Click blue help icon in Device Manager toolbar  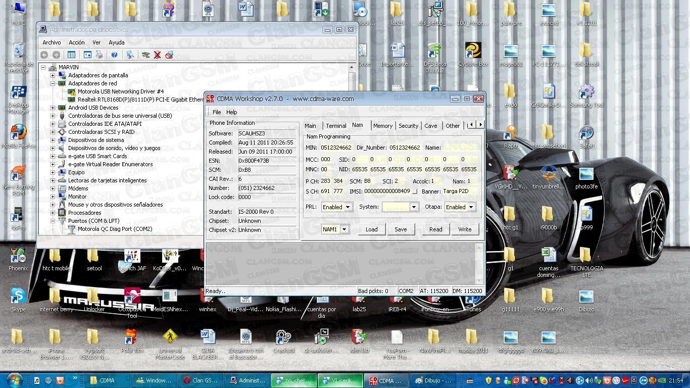click(114, 55)
